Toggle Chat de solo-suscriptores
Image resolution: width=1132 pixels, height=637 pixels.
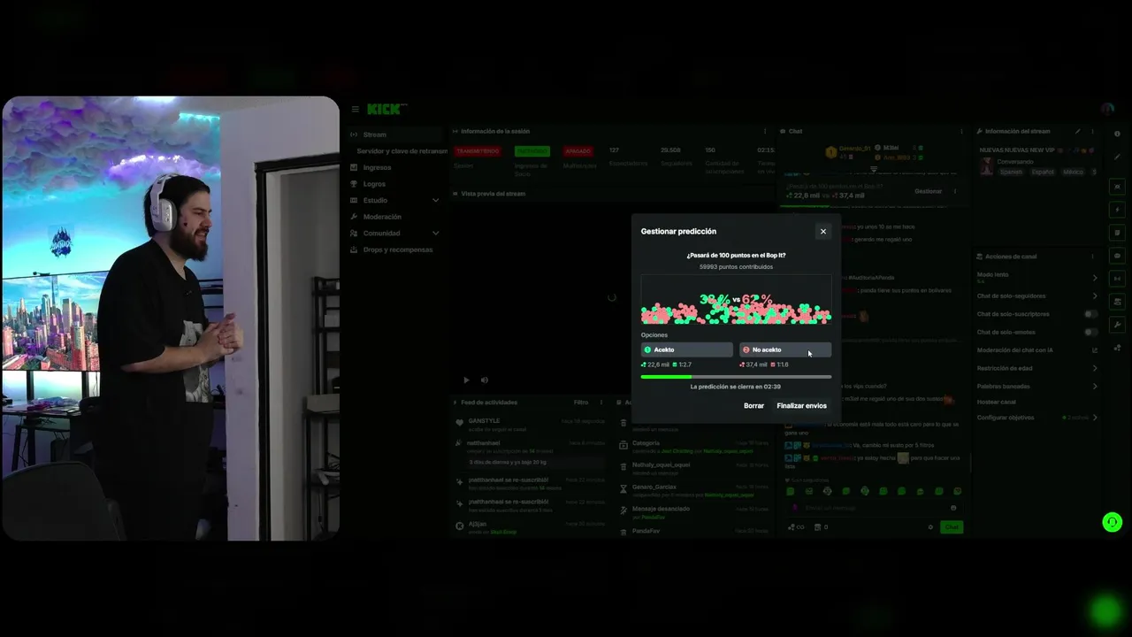click(1090, 314)
